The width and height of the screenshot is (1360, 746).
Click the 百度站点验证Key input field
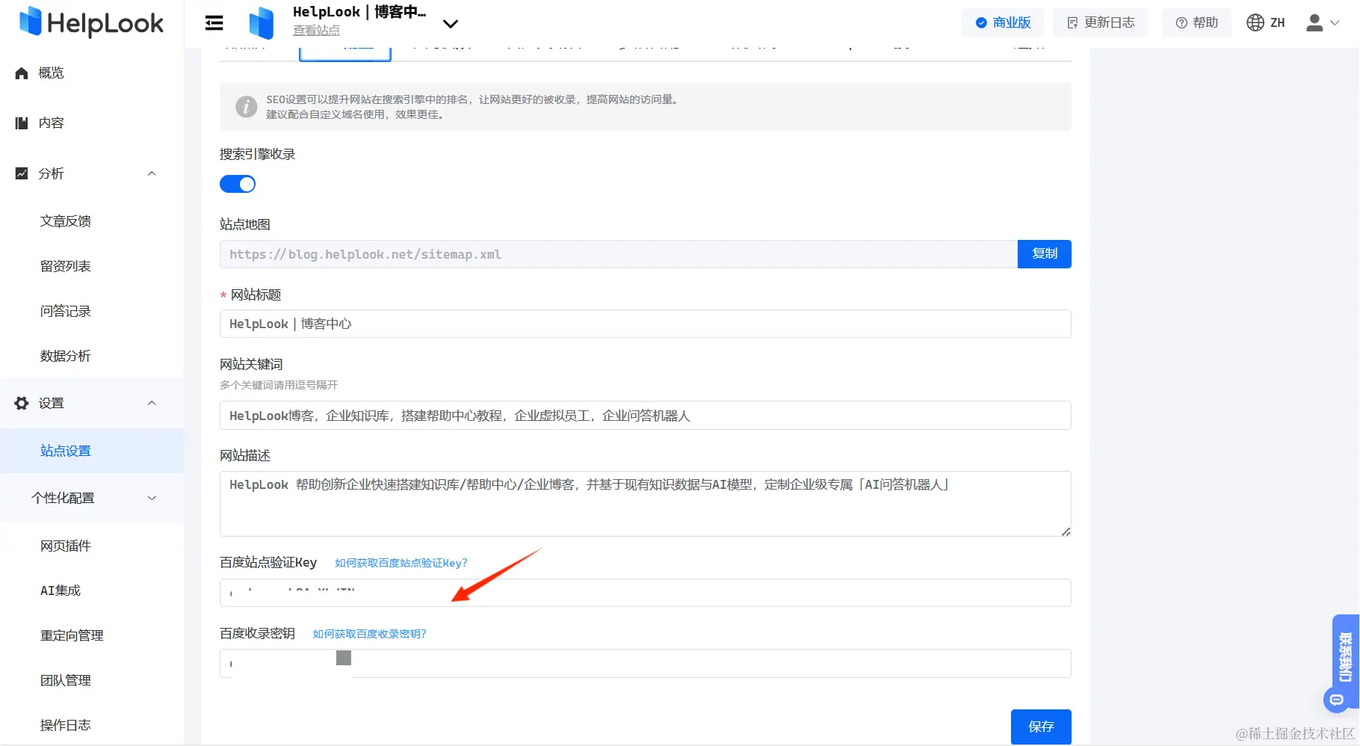(646, 593)
